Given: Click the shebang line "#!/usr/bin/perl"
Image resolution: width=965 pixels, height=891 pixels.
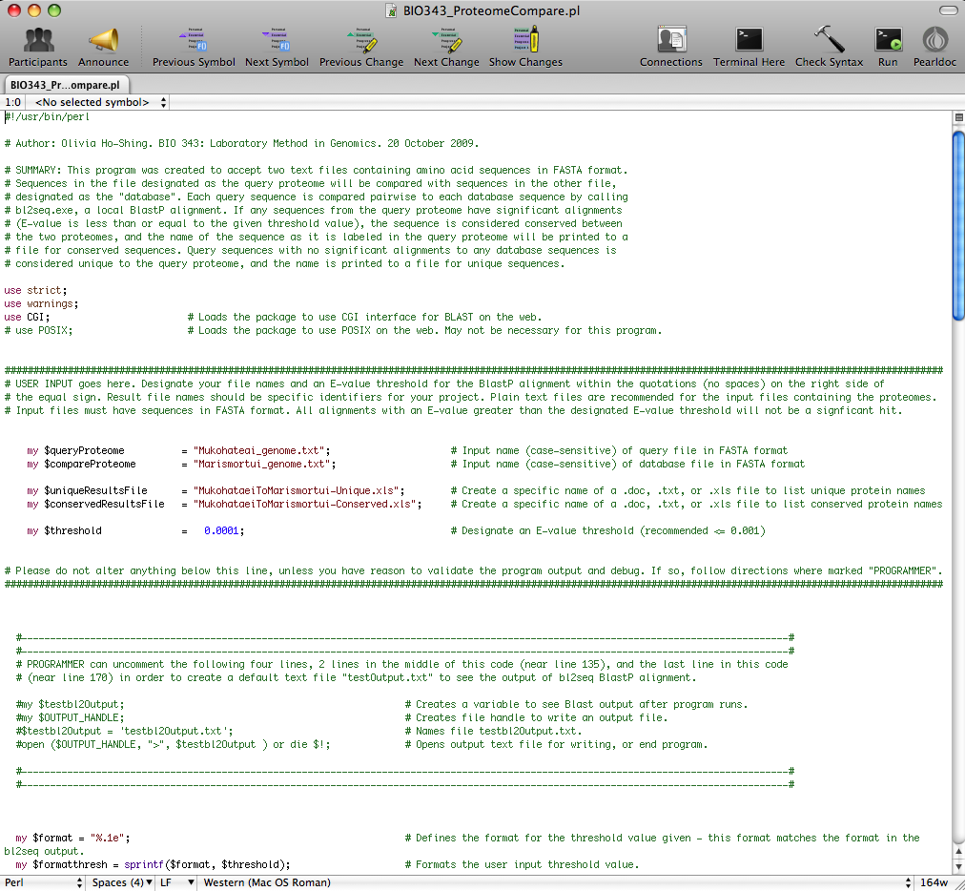Looking at the screenshot, I should 48,117.
